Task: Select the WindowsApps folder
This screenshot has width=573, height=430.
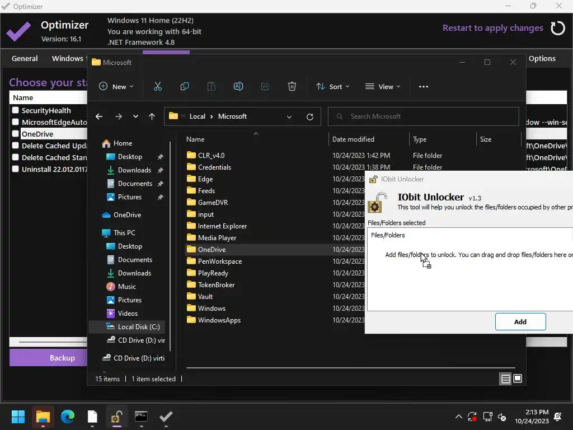Action: [219, 320]
